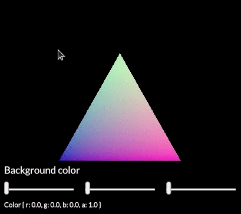This screenshot has height=214, width=241.
Task: Click the green channel slider handle
Action: 88,188
